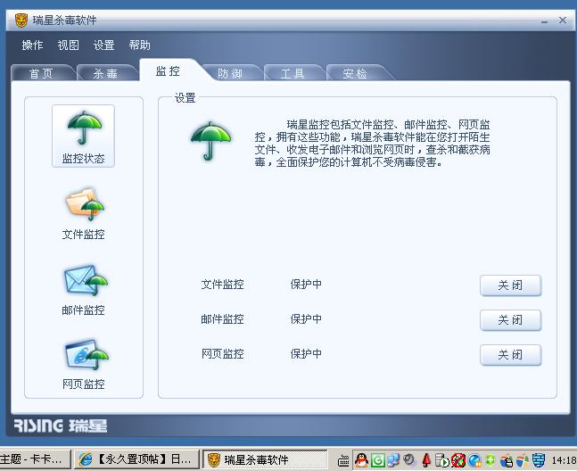Click the blue globe tray icon
The width and height of the screenshot is (577, 471).
pyautogui.click(x=474, y=460)
